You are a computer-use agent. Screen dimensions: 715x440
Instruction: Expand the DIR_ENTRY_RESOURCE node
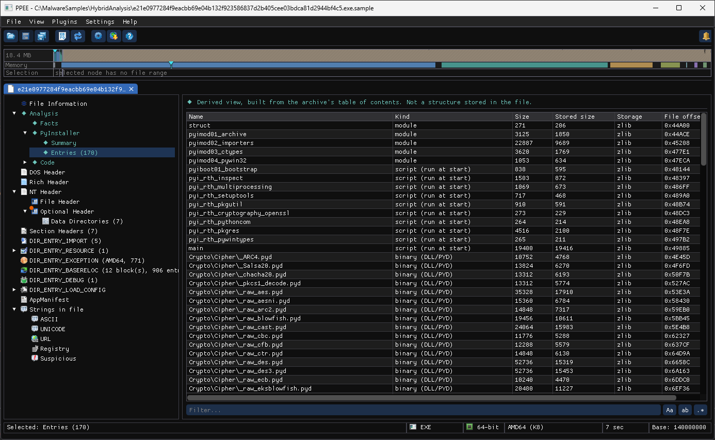[14, 251]
